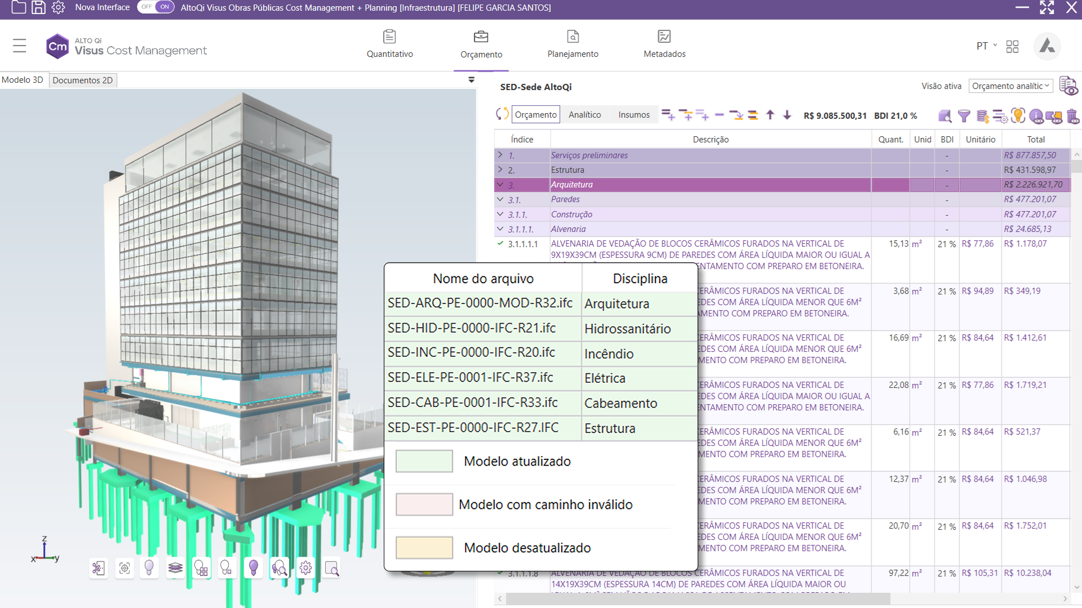This screenshot has height=608, width=1082.
Task: Click the remove item minus icon
Action: tap(719, 115)
